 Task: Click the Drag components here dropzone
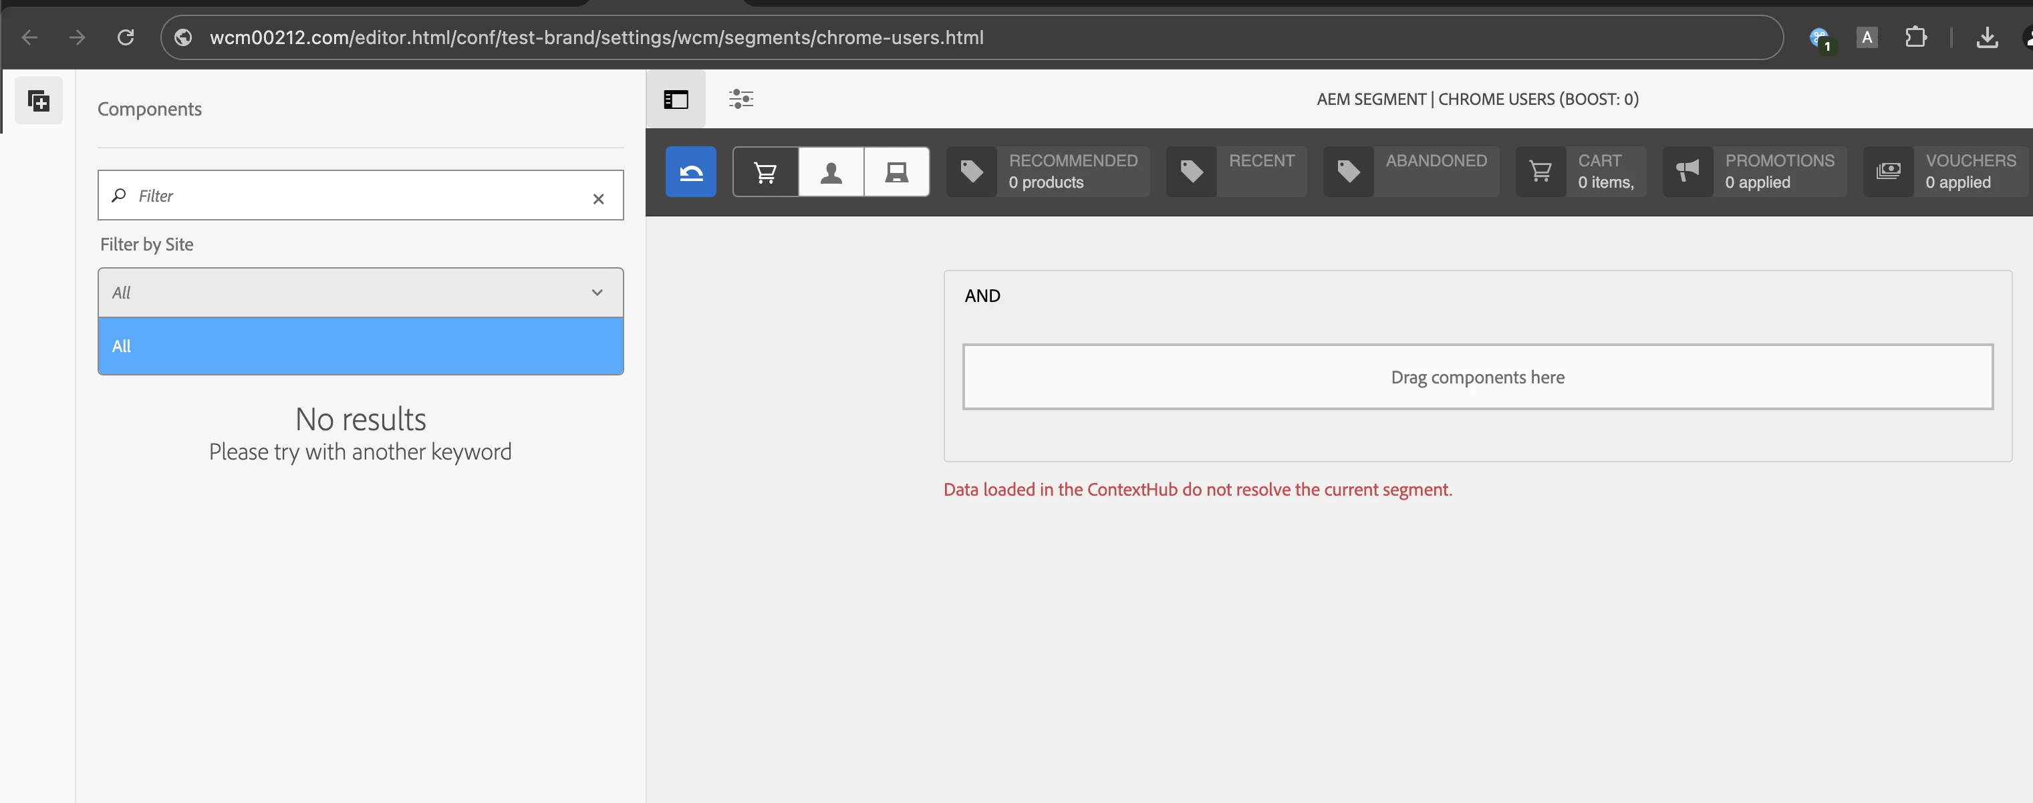pos(1476,377)
